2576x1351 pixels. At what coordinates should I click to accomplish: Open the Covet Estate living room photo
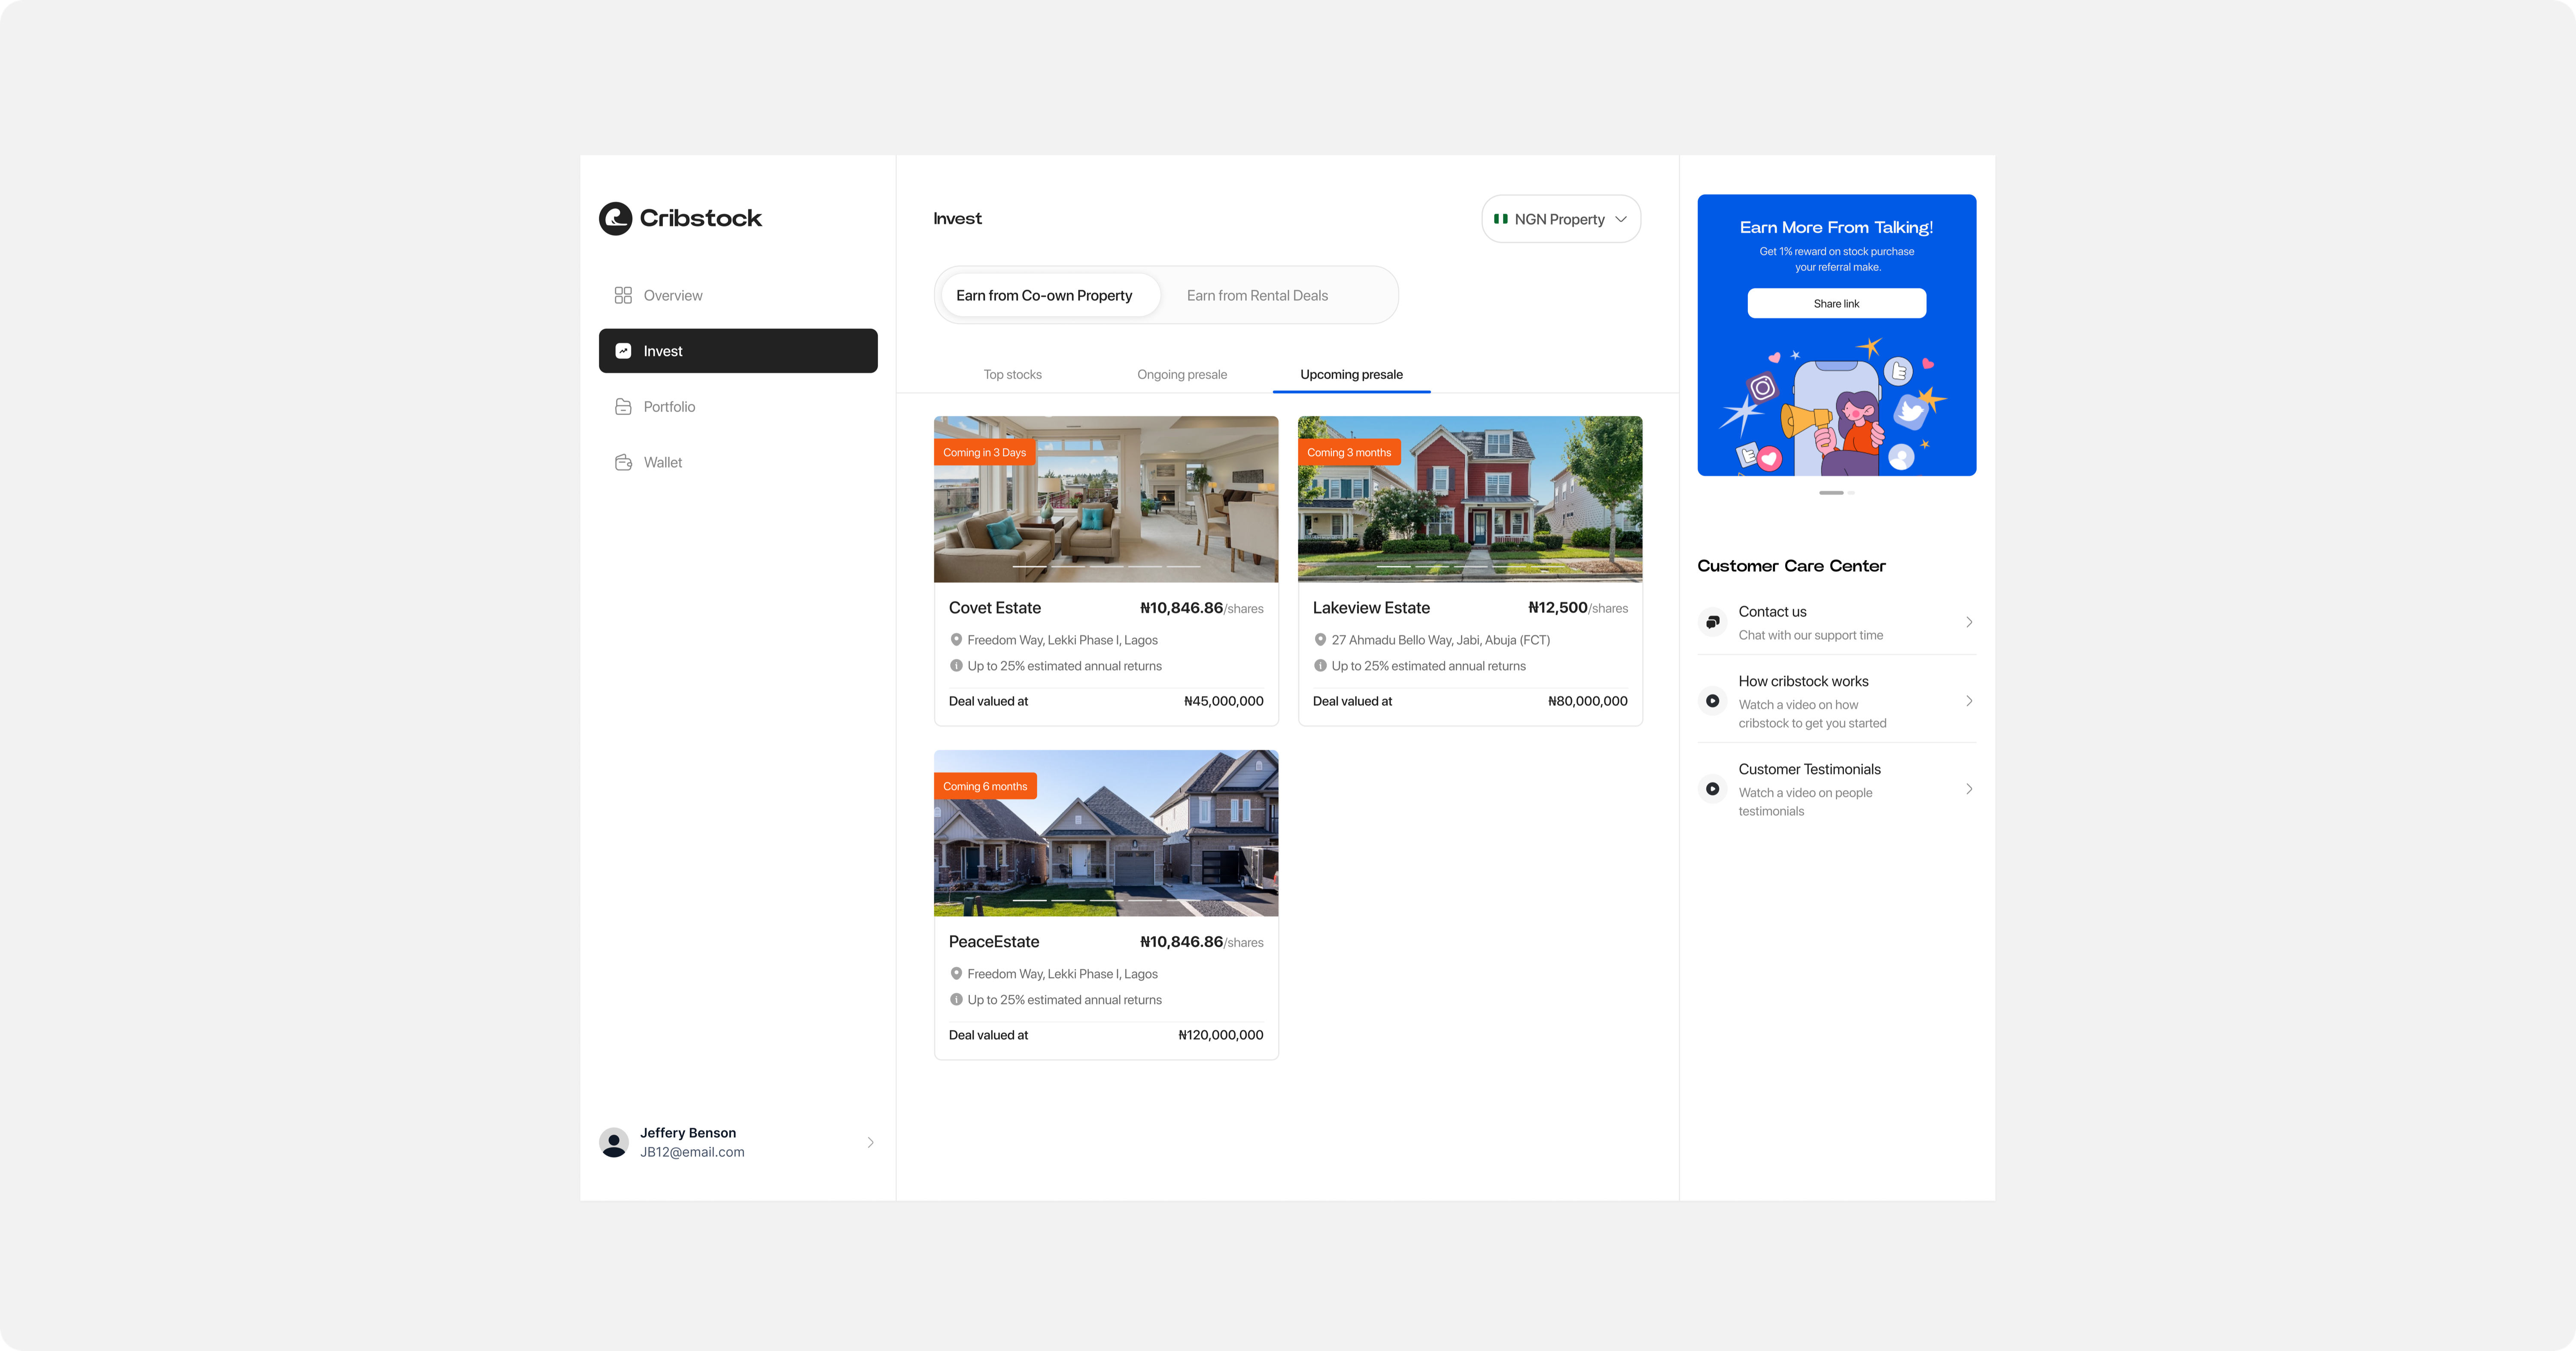(1106, 500)
